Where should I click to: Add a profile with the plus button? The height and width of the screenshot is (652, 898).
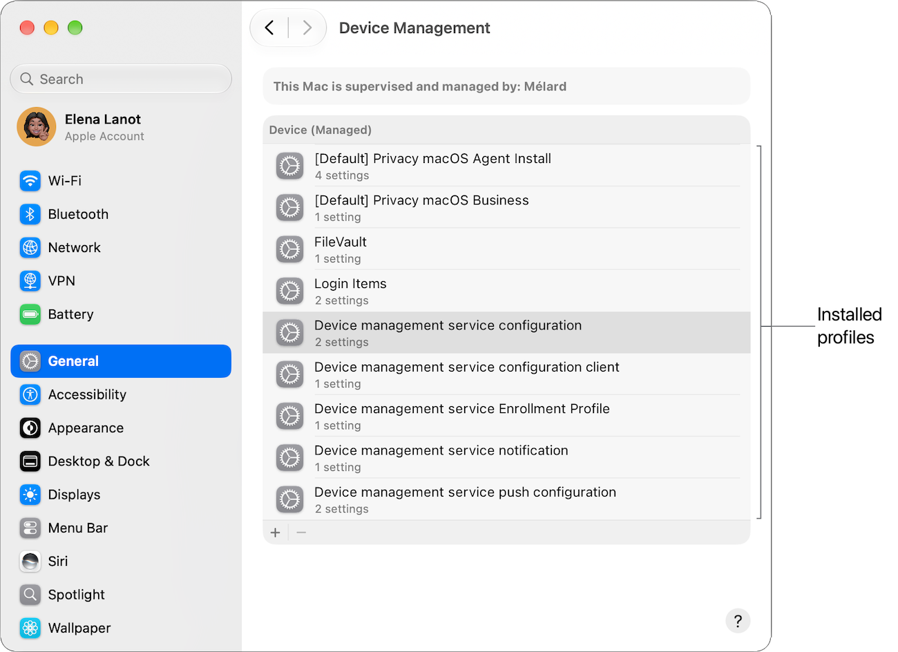(276, 533)
